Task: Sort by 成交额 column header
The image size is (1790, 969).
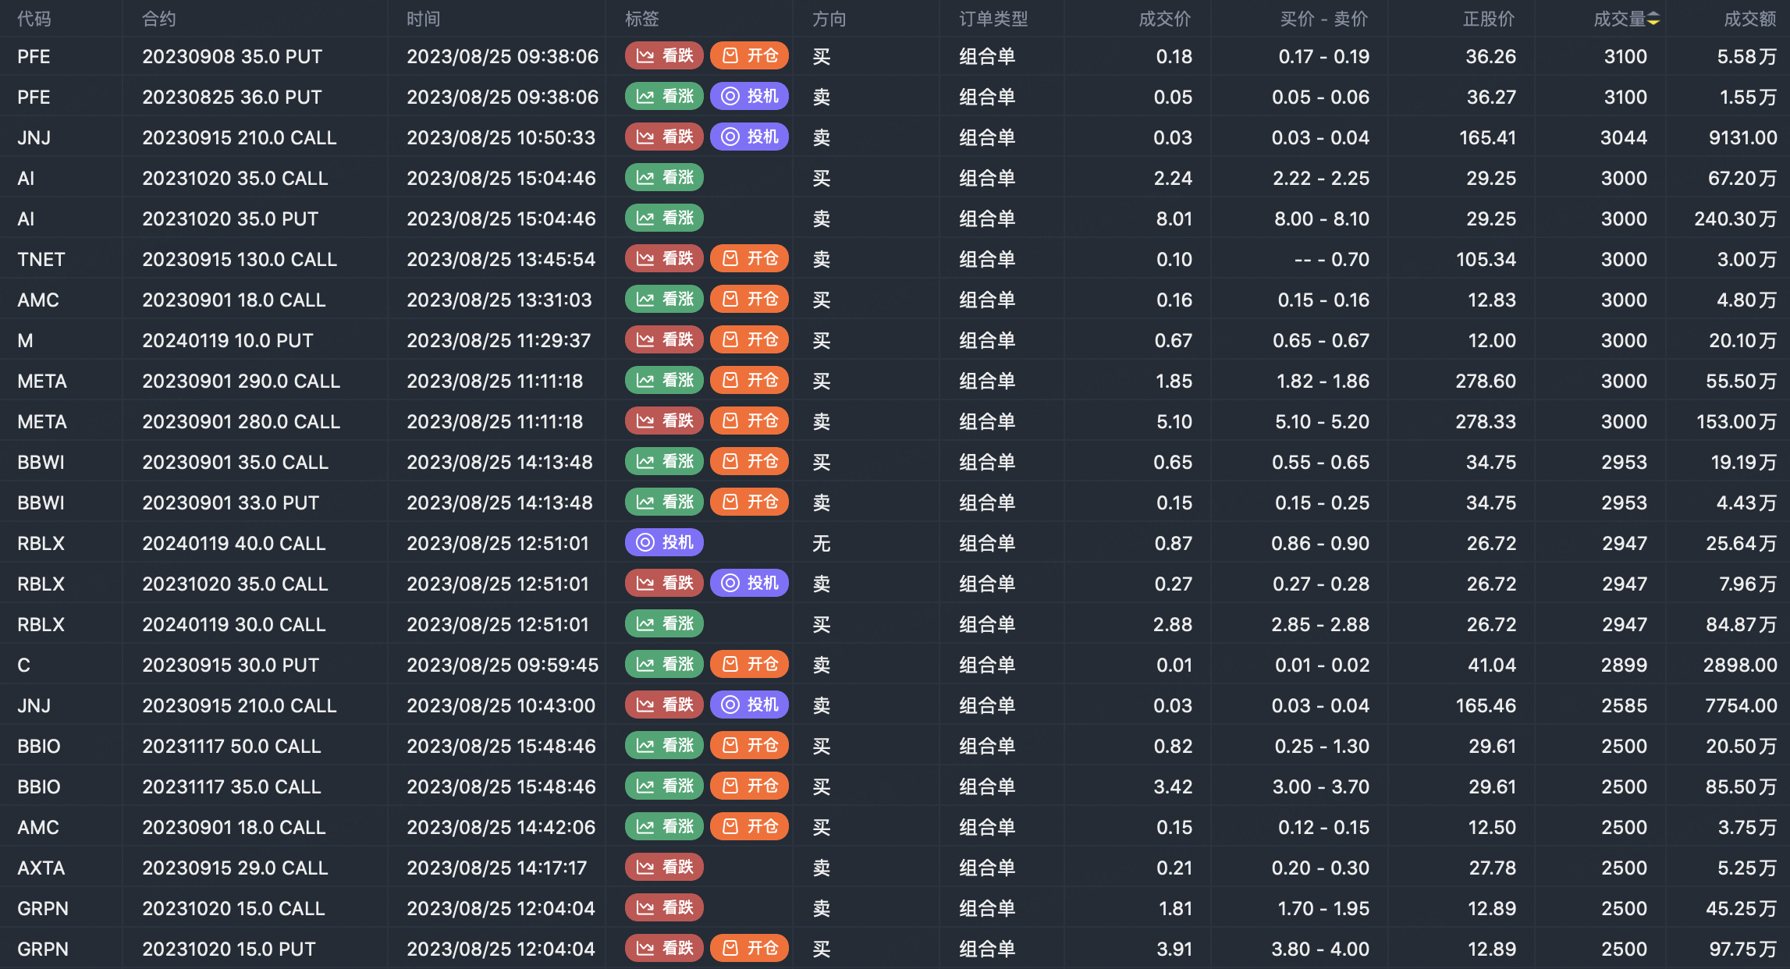Action: click(1749, 19)
